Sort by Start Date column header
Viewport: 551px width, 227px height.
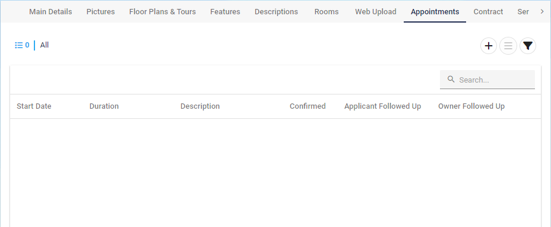click(34, 106)
